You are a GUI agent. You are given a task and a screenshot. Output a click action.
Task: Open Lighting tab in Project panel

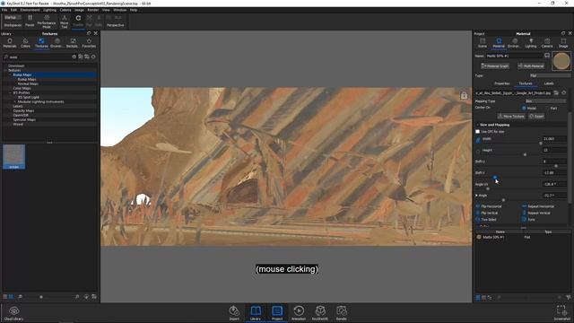coord(530,43)
